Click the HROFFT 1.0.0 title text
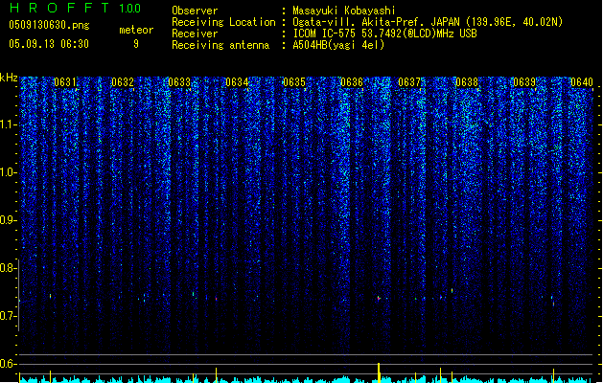Viewport: 603px width, 383px height. click(76, 8)
